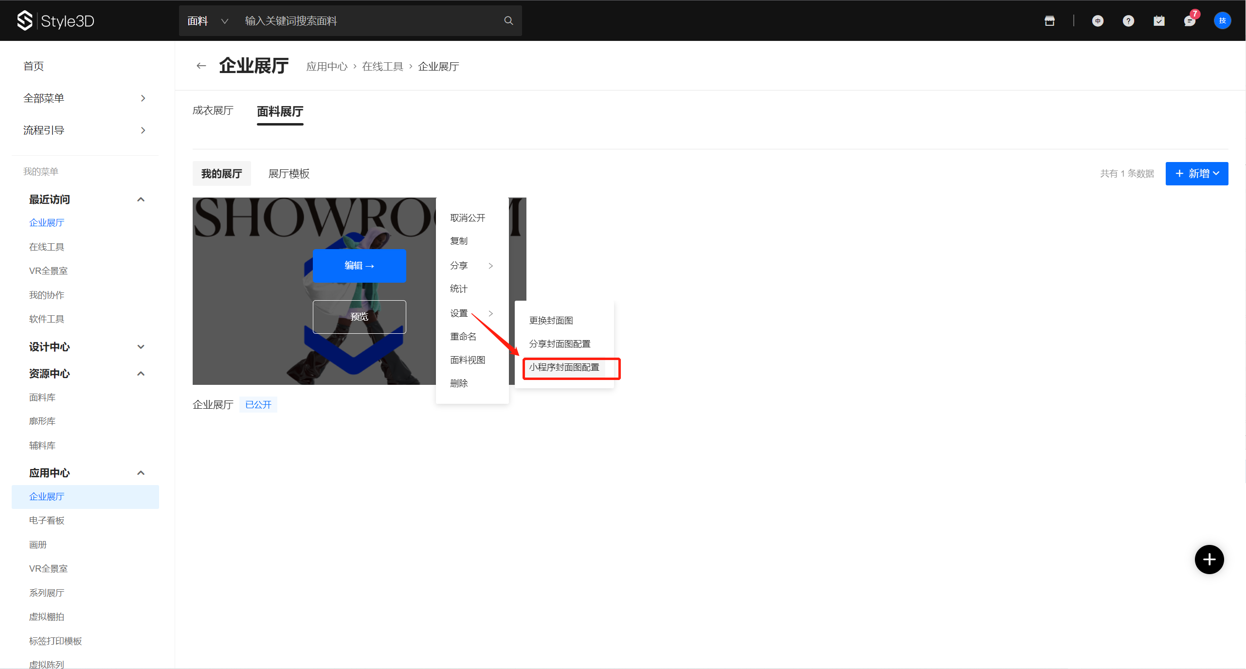Expand the 全部菜单 sidebar item
The width and height of the screenshot is (1246, 669).
85,98
